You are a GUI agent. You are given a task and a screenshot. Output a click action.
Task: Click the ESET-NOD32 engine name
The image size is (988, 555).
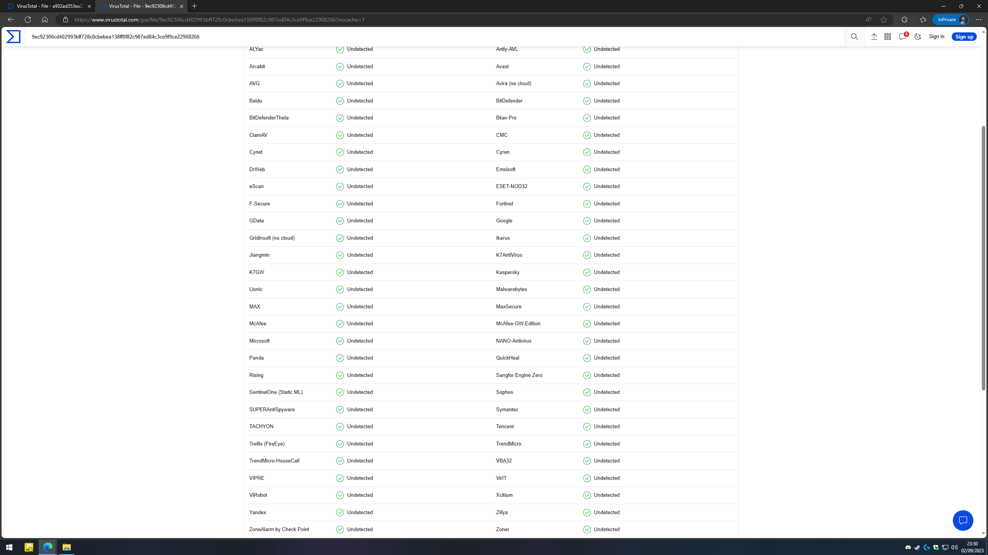(x=512, y=187)
